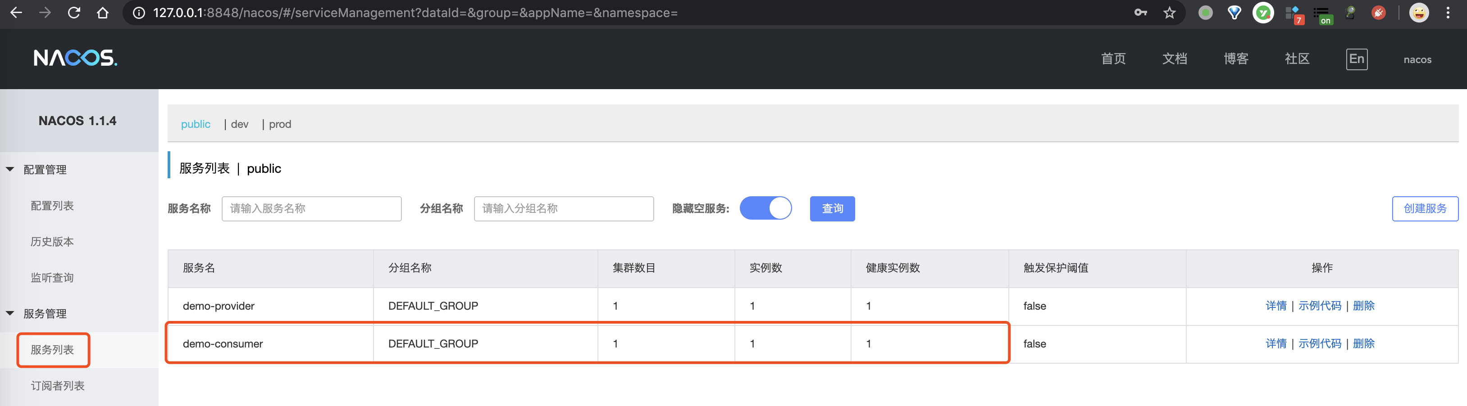
Task: Open 历史版本 in the sidebar
Action: (52, 242)
